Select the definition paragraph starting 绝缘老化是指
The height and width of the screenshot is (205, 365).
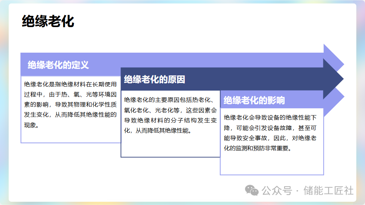[x=70, y=105]
